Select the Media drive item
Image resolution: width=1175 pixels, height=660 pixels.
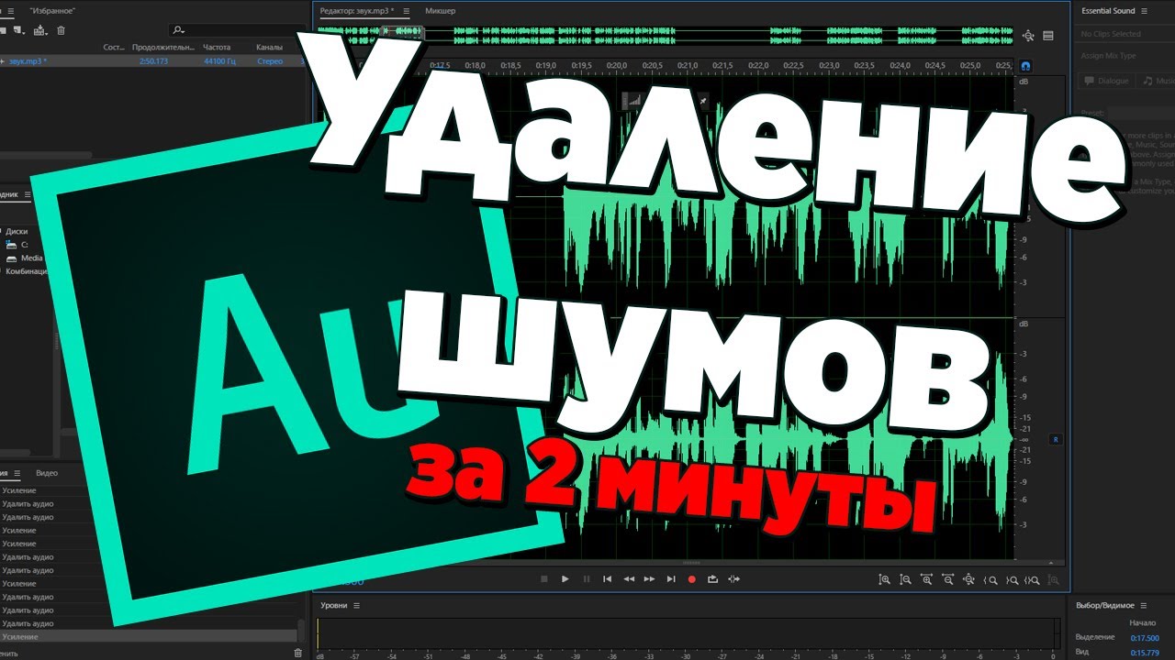(x=26, y=258)
